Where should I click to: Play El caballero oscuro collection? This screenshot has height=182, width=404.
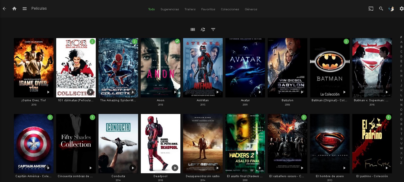tap(302, 168)
